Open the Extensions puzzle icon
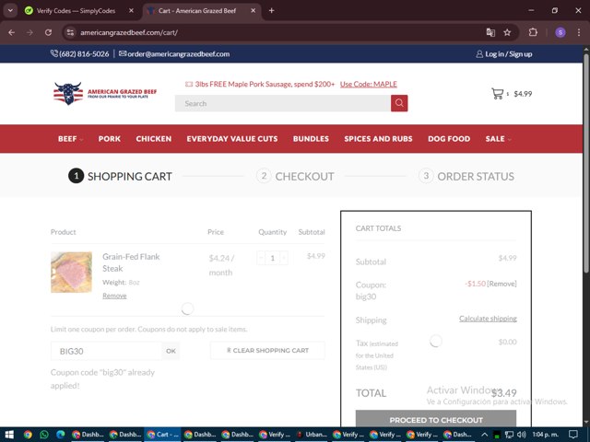The width and height of the screenshot is (590, 442). (x=533, y=33)
